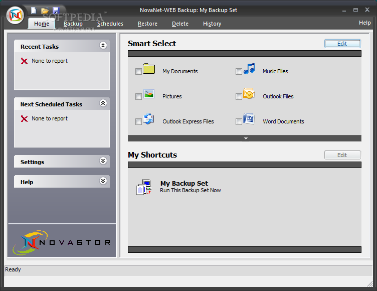Viewport: 377px width, 291px height.
Task: Click the Settings header text
Action: tap(32, 162)
